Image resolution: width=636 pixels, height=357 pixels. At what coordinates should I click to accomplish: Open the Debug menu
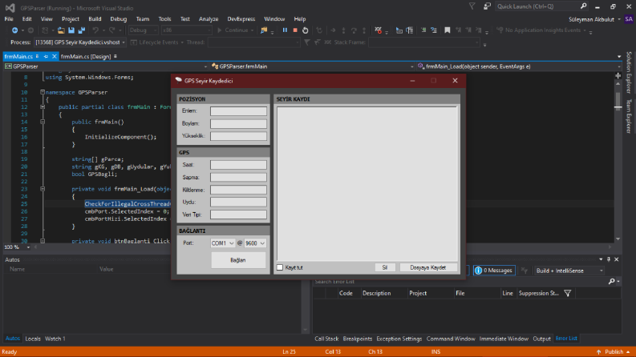tap(119, 19)
